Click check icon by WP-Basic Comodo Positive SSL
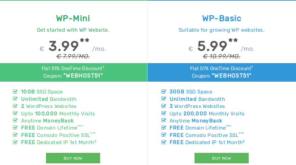The image size is (296, 165). pyautogui.click(x=164, y=135)
